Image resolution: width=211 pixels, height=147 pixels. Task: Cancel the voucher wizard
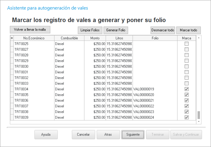coord(83,134)
